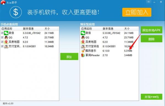Select 微信 name in the left list
165x106 pixels.
pos(11,33)
